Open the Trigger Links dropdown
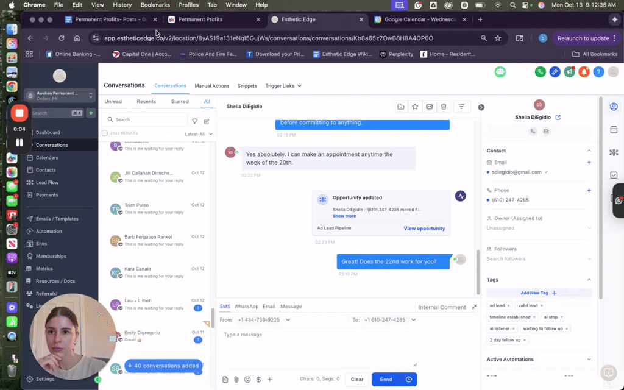The width and height of the screenshot is (624, 390). point(283,86)
